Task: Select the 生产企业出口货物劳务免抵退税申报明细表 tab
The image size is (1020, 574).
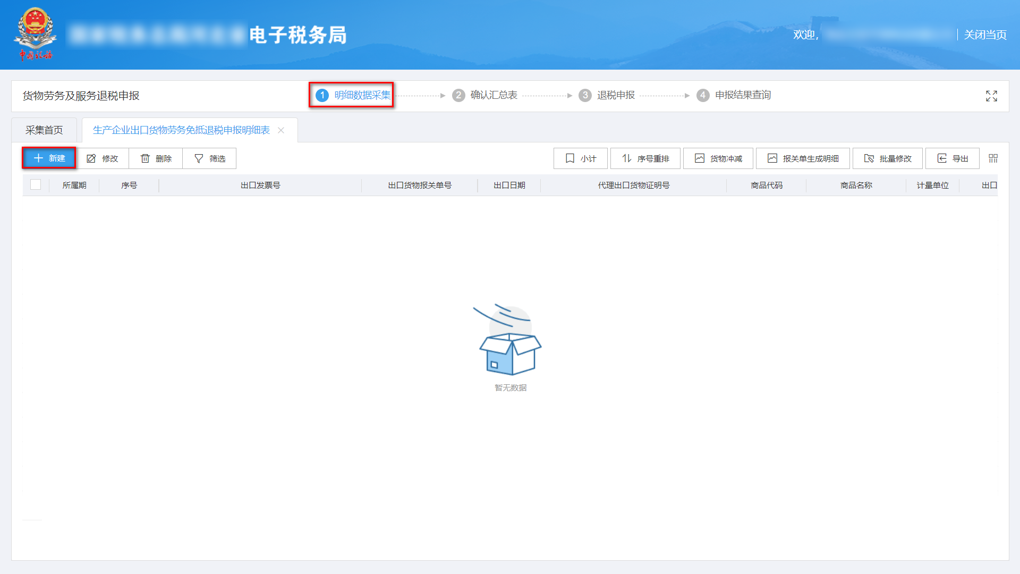Action: (x=181, y=130)
